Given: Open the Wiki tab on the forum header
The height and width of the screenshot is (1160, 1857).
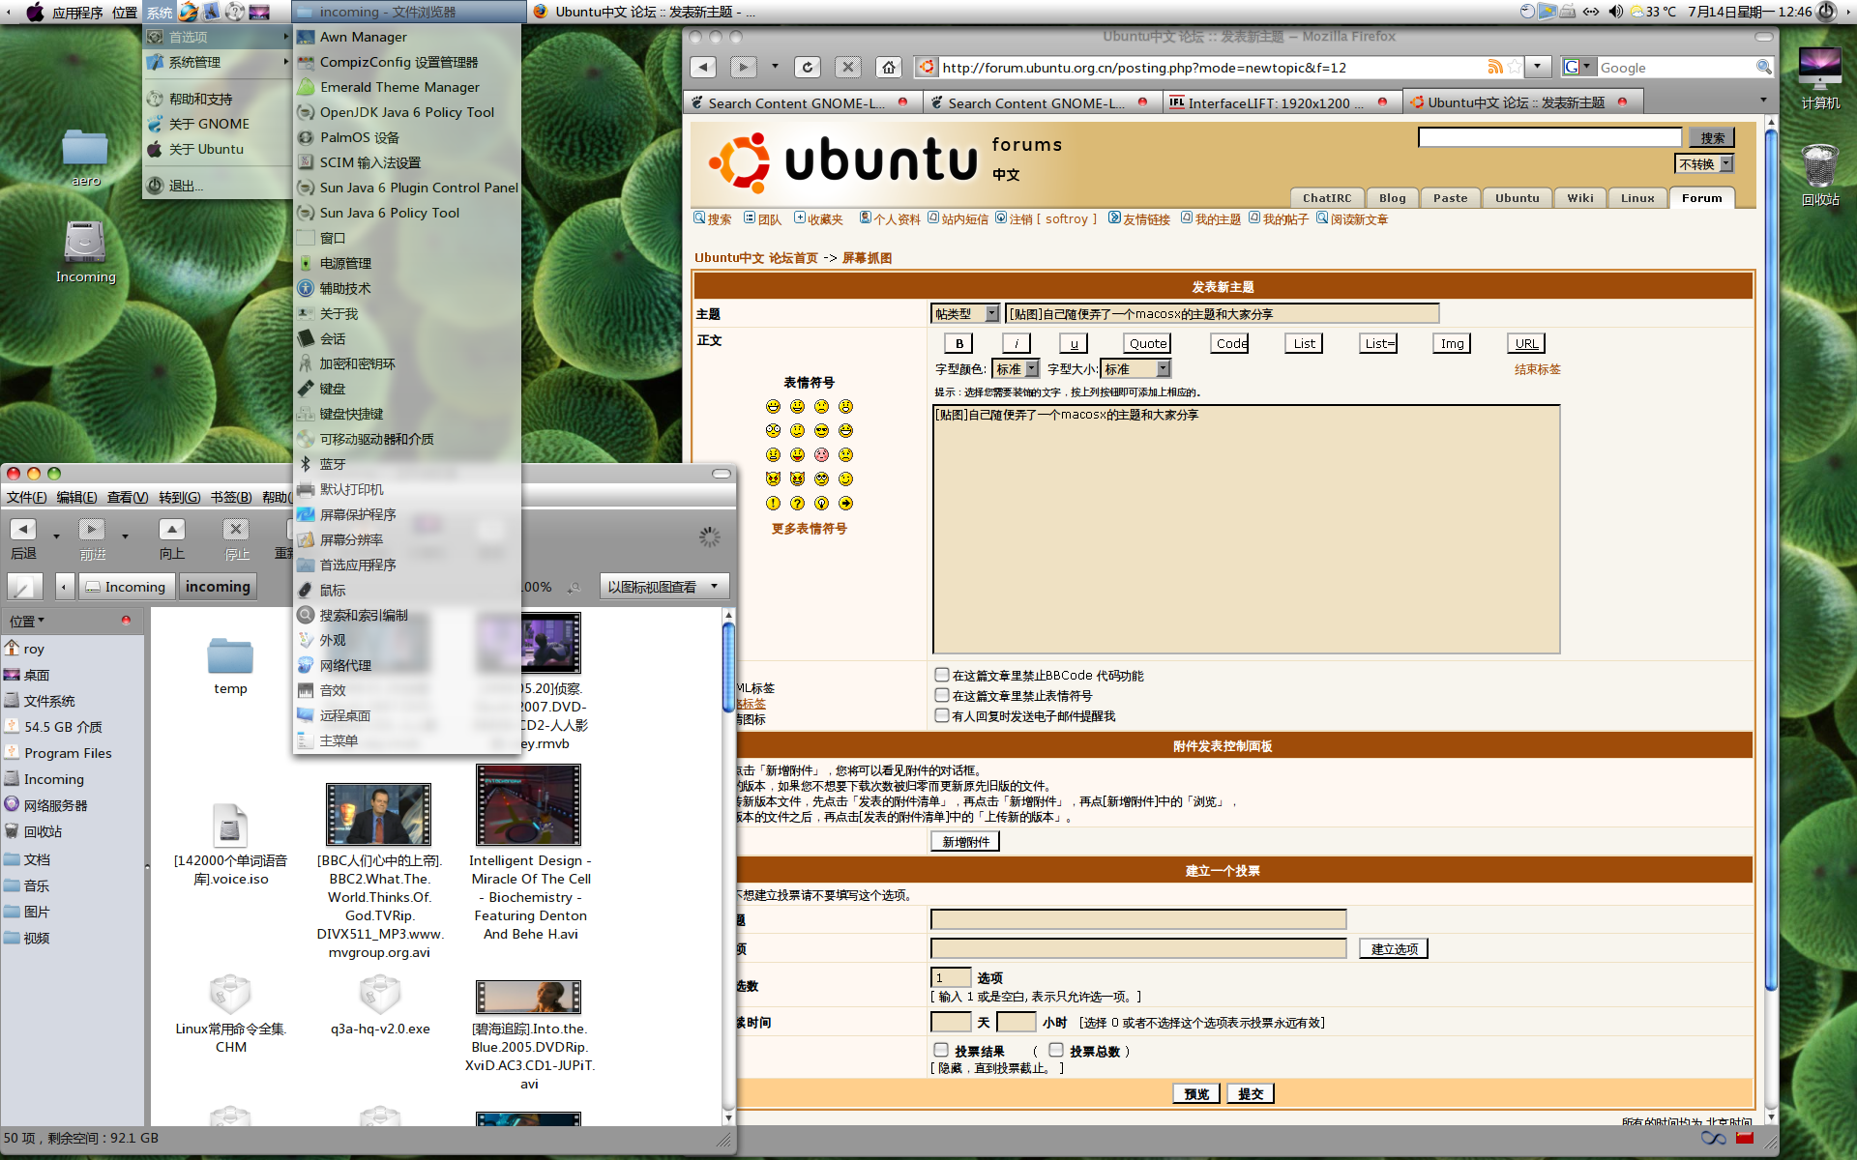Looking at the screenshot, I should coord(1580,197).
